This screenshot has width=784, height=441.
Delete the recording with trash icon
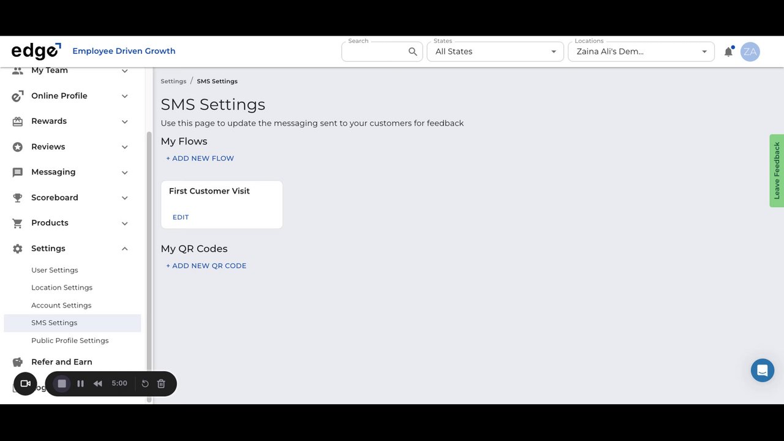[x=161, y=383]
